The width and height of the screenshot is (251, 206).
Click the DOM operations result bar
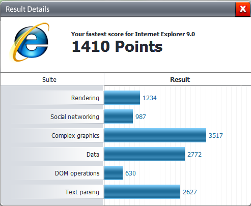pyautogui.click(x=114, y=173)
